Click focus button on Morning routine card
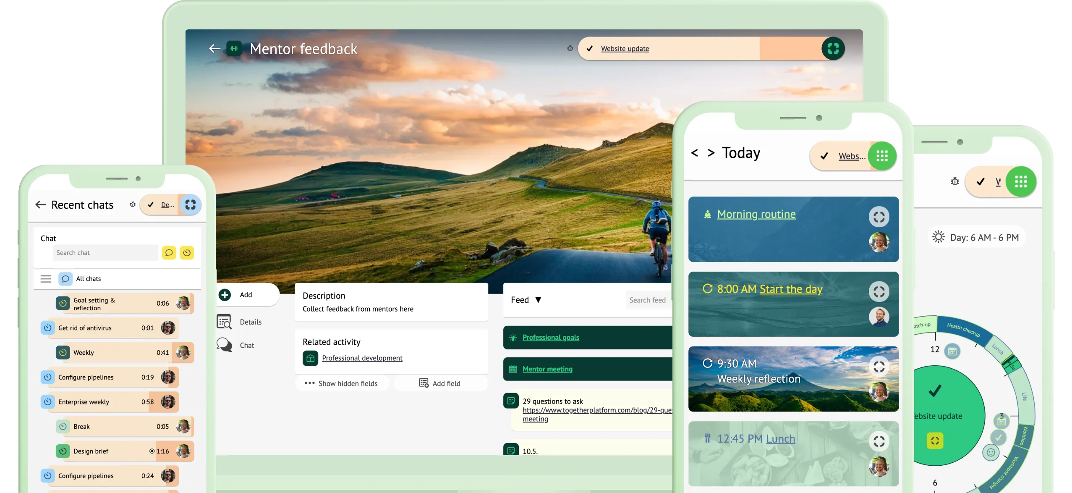This screenshot has height=493, width=1072. (x=879, y=217)
